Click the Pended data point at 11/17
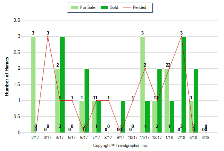This screenshot has width=224, height=151. tap(145, 68)
